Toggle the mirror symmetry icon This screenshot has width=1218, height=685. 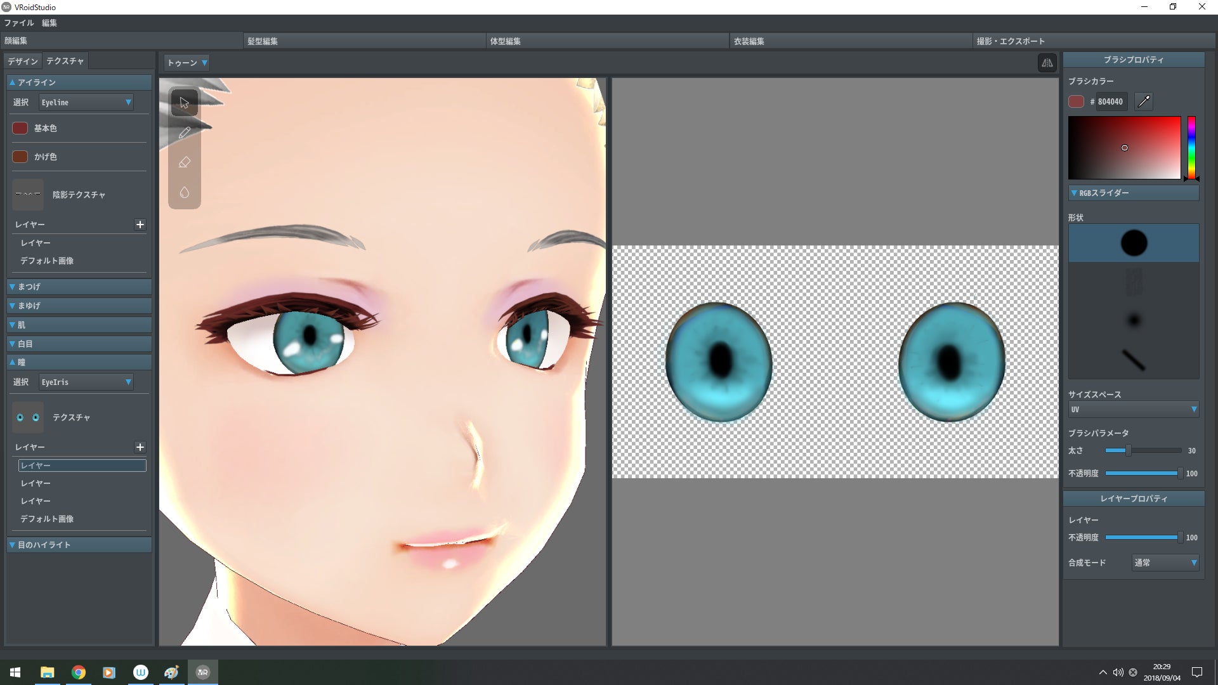click(1047, 63)
